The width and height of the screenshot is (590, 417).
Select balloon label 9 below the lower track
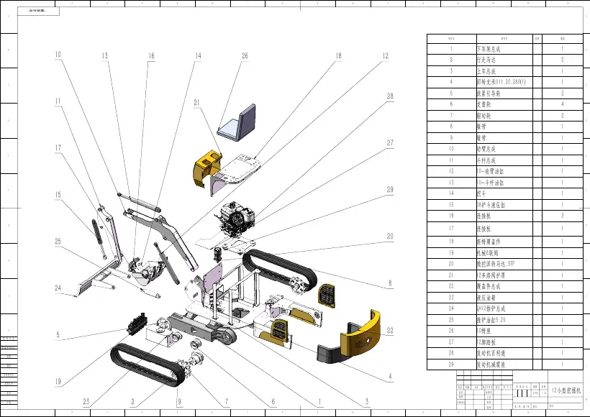(x=179, y=402)
